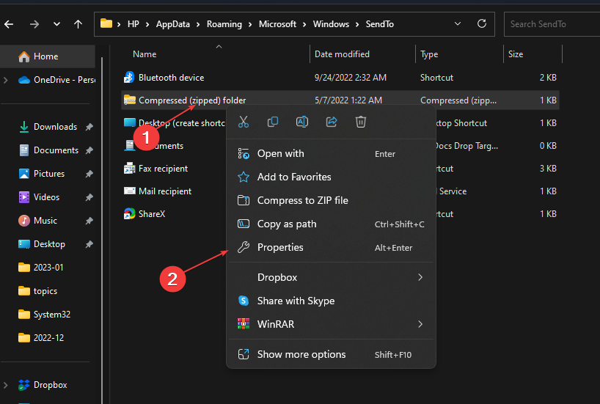Viewport: 600px width, 404px height.
Task: Go up one folder with Up arrow
Action: point(78,24)
